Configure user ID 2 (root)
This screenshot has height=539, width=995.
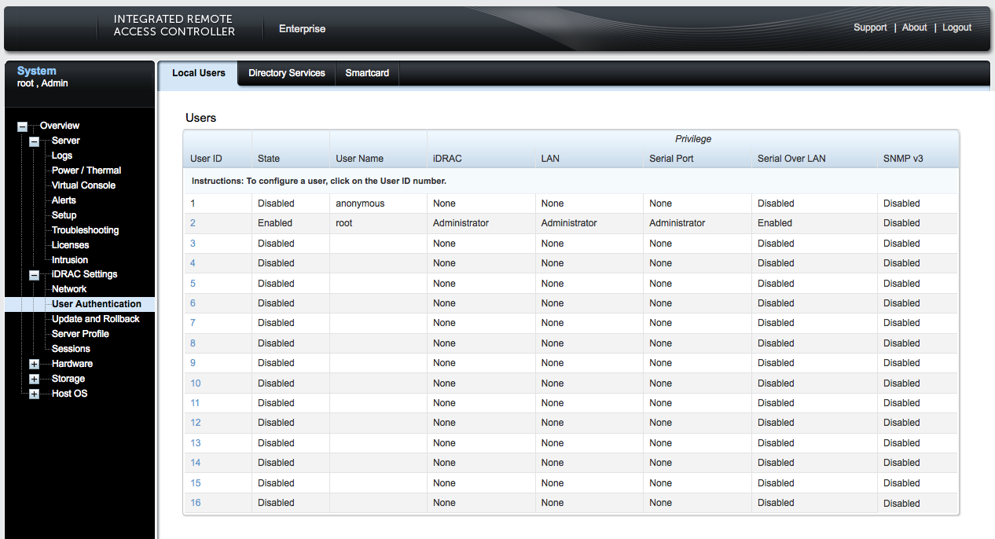click(x=193, y=223)
